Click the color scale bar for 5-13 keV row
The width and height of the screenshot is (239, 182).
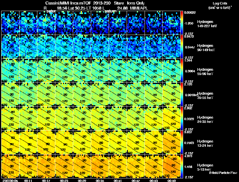[x=182, y=166]
